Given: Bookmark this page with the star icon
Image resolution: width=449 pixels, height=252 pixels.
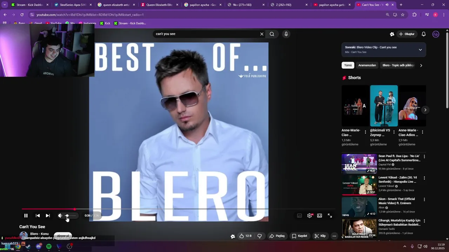Looking at the screenshot, I should [x=403, y=15].
